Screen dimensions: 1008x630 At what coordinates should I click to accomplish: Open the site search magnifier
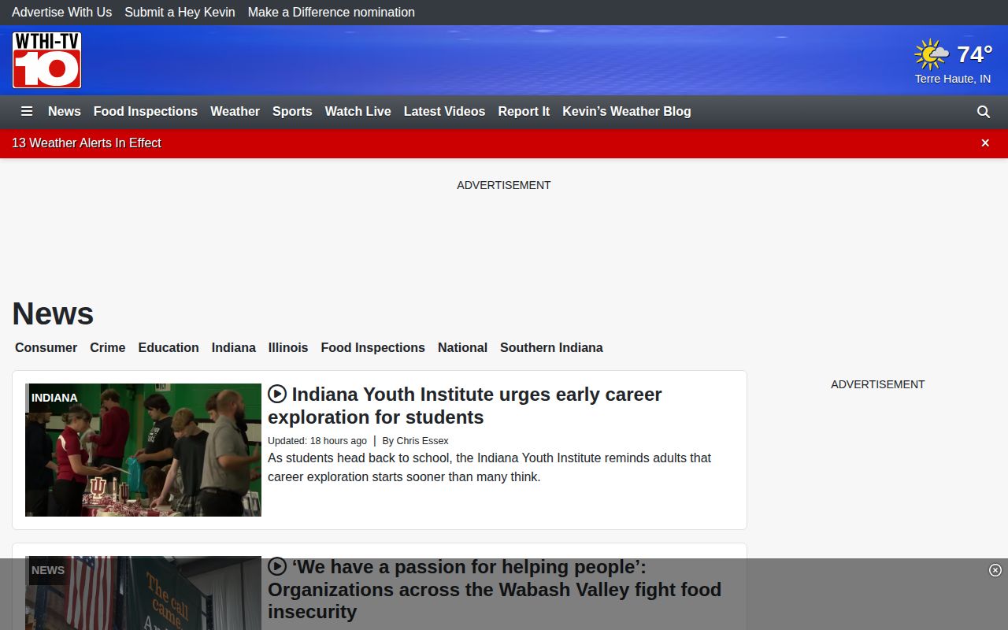[x=984, y=112]
